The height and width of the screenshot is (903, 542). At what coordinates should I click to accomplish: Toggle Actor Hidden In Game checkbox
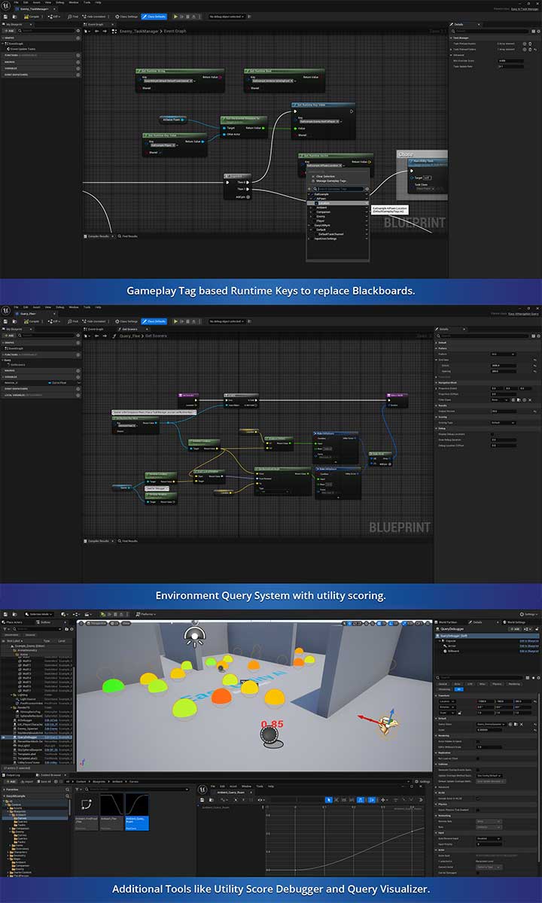point(478,741)
